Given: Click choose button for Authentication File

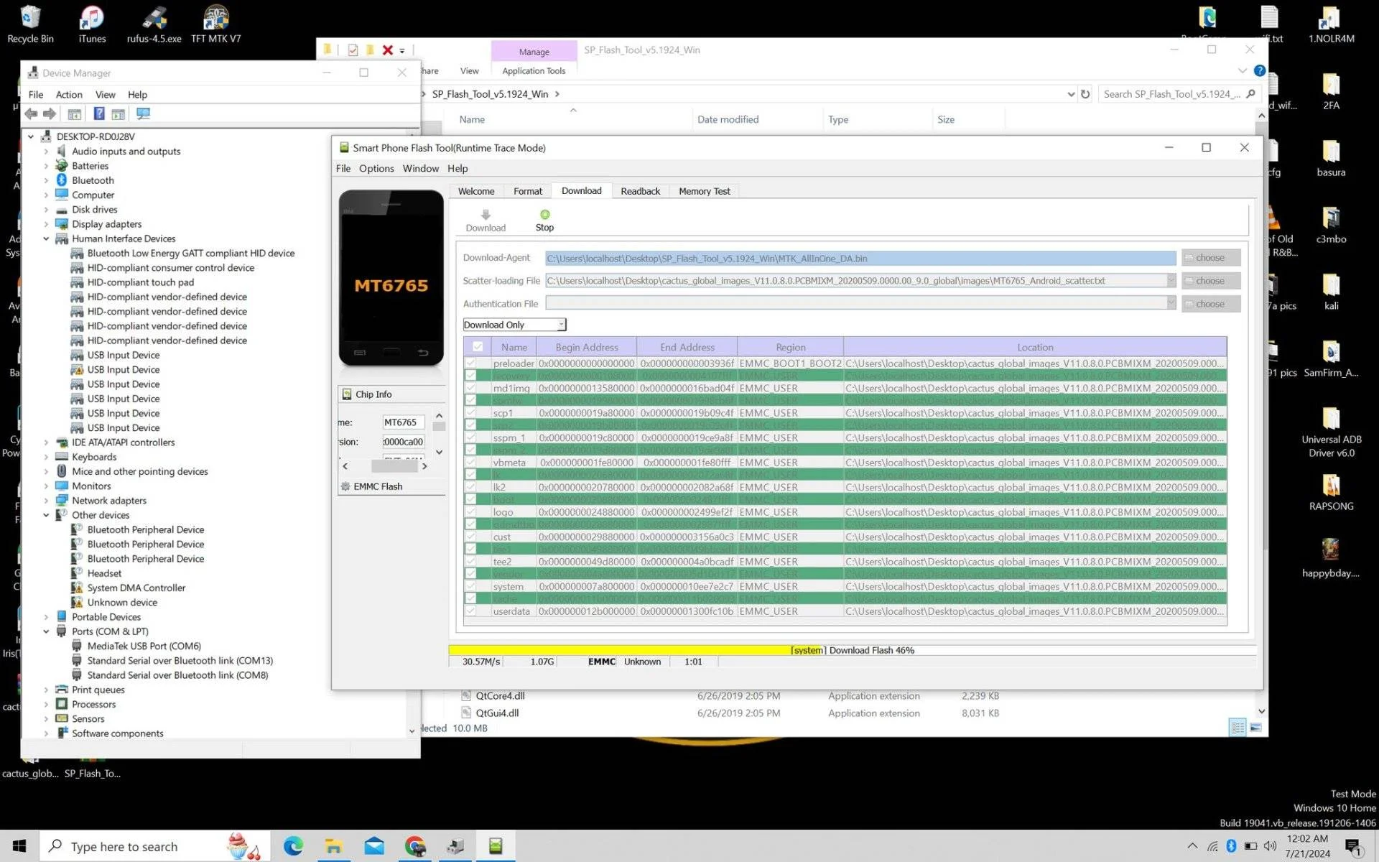Looking at the screenshot, I should click(1211, 304).
